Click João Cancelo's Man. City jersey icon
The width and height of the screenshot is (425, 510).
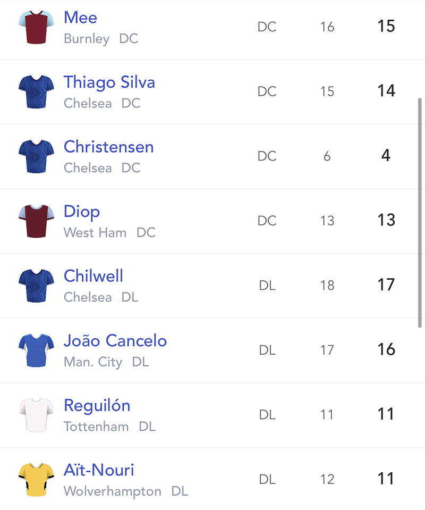pos(36,350)
